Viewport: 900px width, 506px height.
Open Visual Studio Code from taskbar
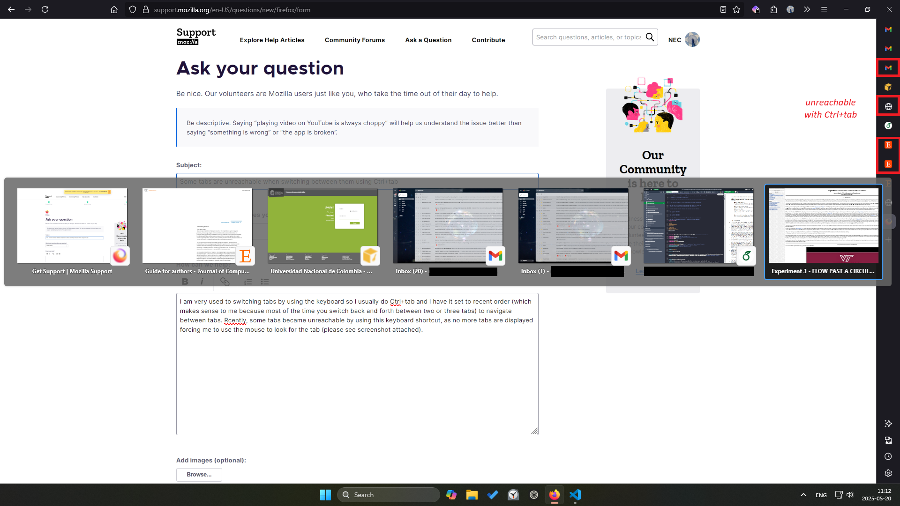click(575, 495)
